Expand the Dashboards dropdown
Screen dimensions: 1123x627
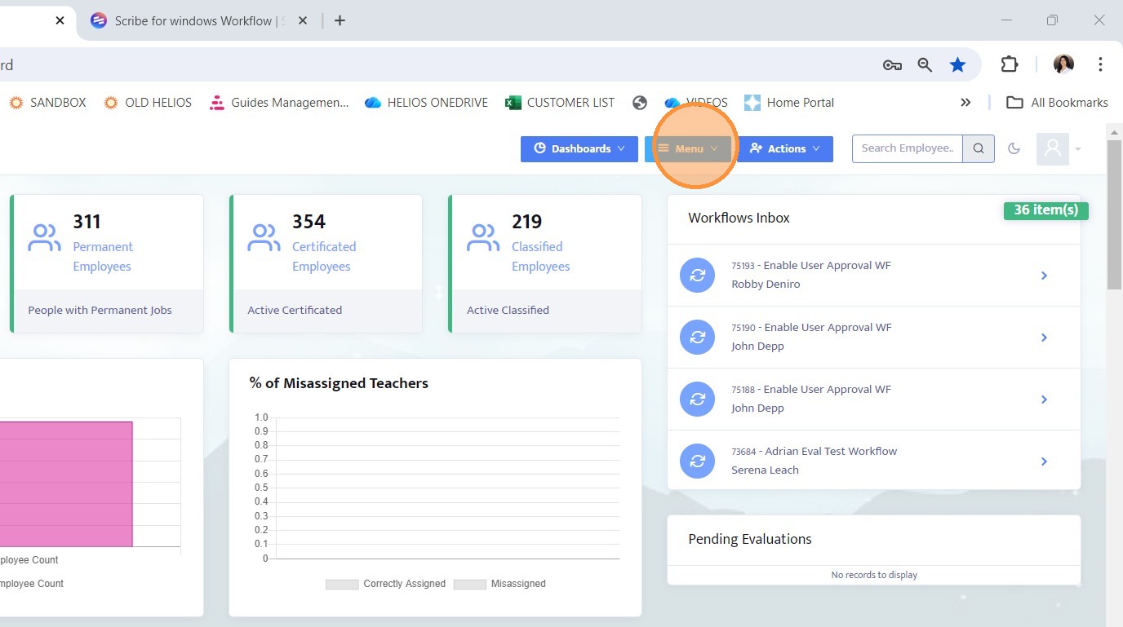pyautogui.click(x=579, y=148)
